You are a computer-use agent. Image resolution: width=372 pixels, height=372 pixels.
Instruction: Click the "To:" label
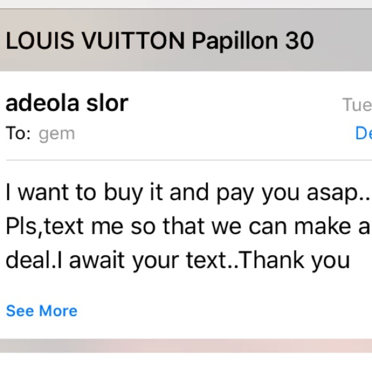18,134
